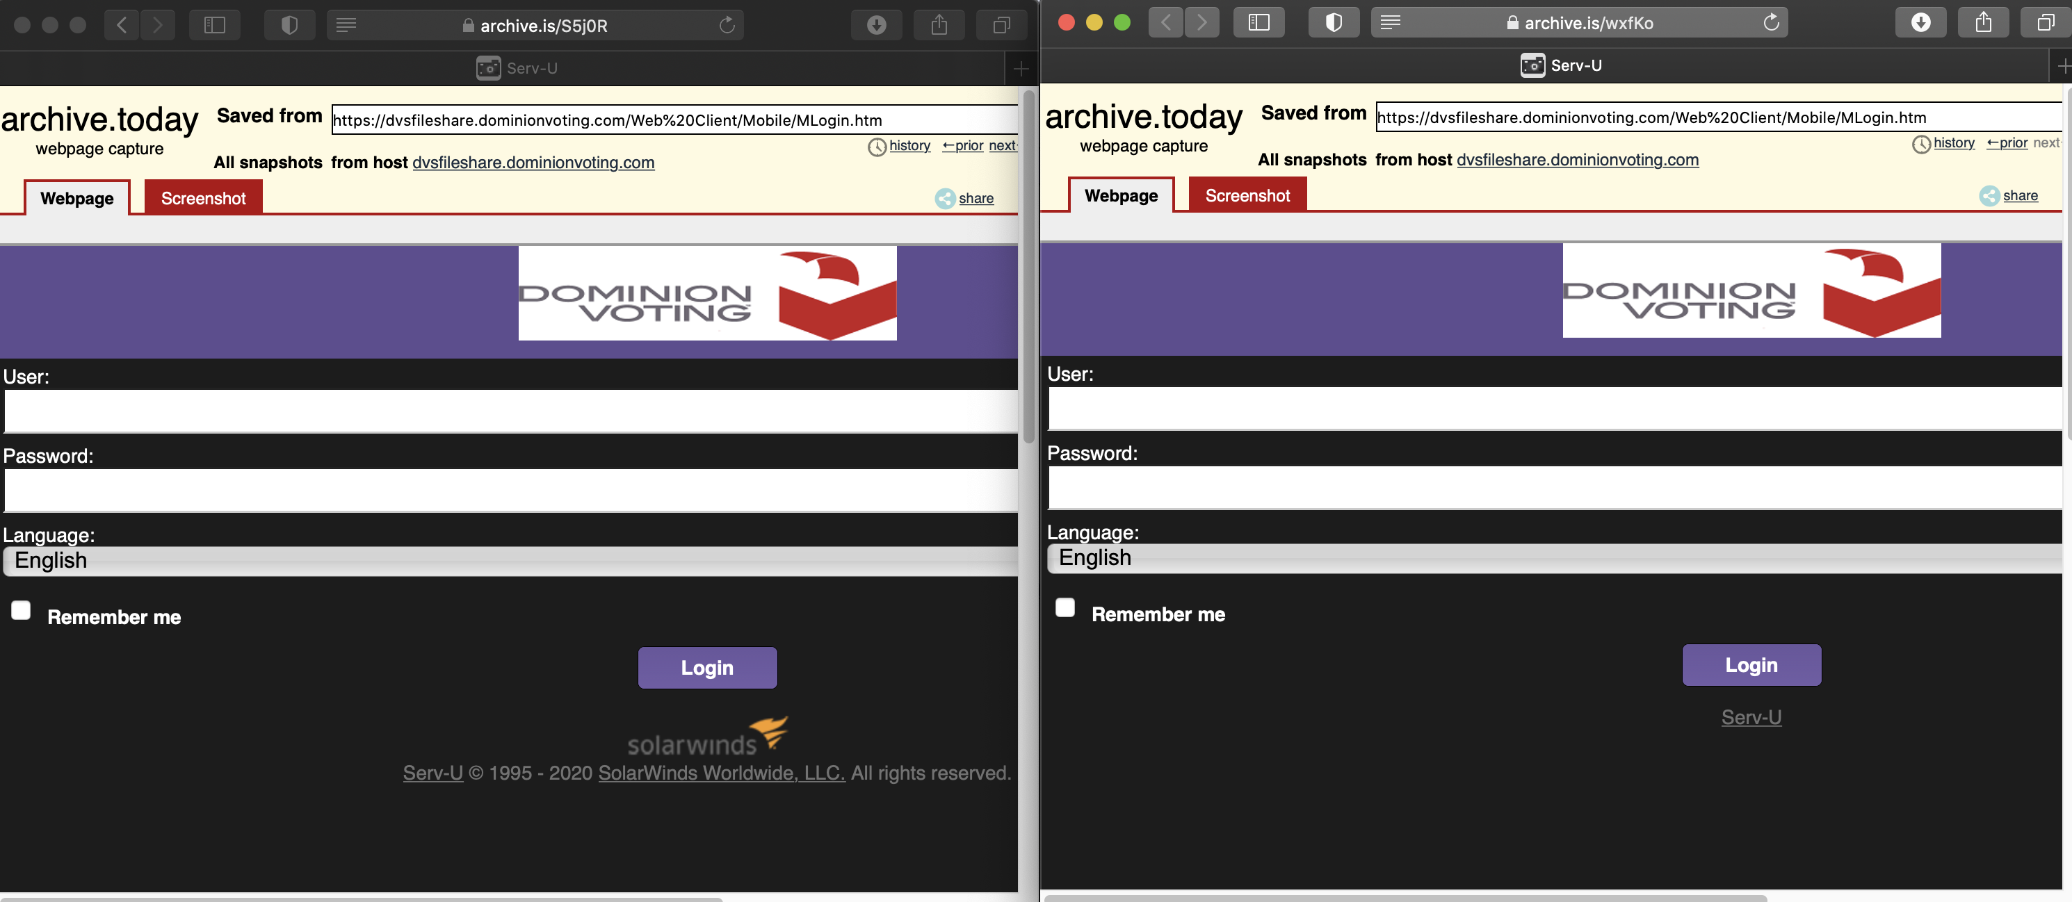Click Password input field in left window
2072x902 pixels.
tap(511, 491)
